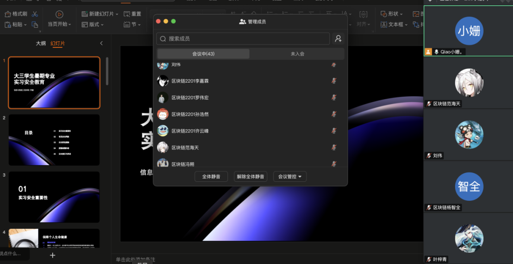This screenshot has width=513, height=264.
Task: Switch to the 大纲 outline tab
Action: pos(40,43)
